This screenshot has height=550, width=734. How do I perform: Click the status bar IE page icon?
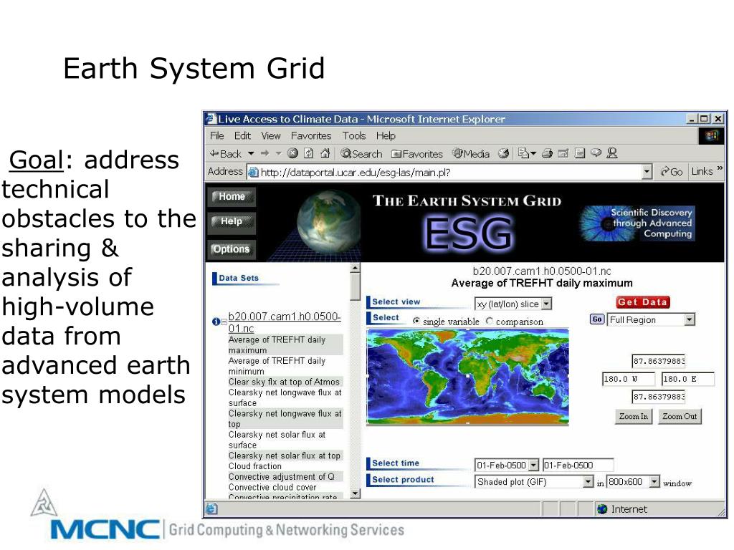(x=211, y=509)
